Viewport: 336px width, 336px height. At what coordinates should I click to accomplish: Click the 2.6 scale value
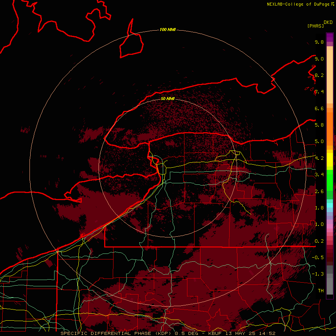[x=319, y=192]
